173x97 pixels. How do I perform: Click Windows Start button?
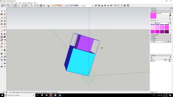pos(2,95)
